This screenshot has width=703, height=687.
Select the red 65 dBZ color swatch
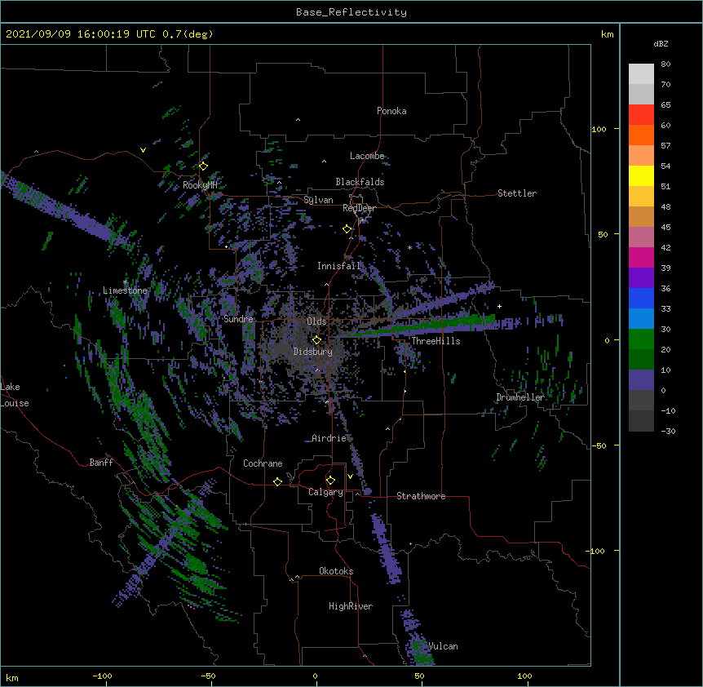tap(641, 114)
